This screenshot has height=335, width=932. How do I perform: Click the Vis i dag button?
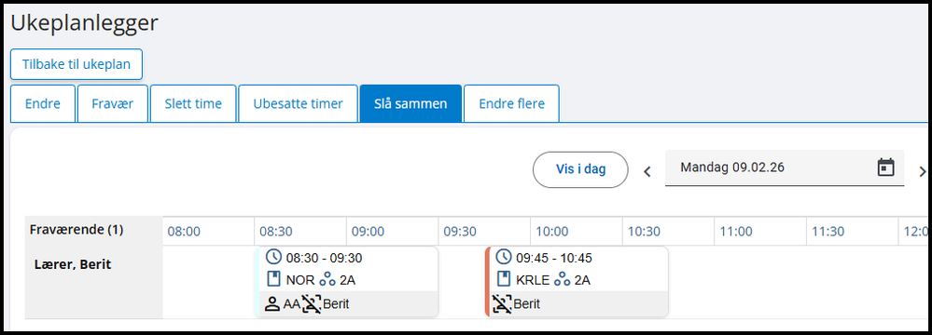coord(580,169)
